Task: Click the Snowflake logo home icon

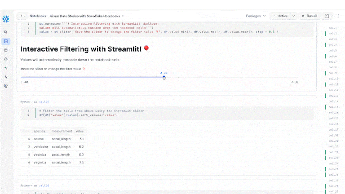Action: pos(5,19)
